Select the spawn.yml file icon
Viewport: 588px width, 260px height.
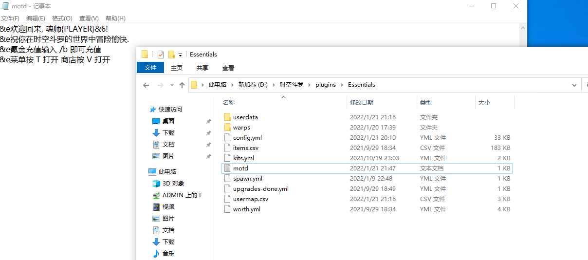[227, 179]
